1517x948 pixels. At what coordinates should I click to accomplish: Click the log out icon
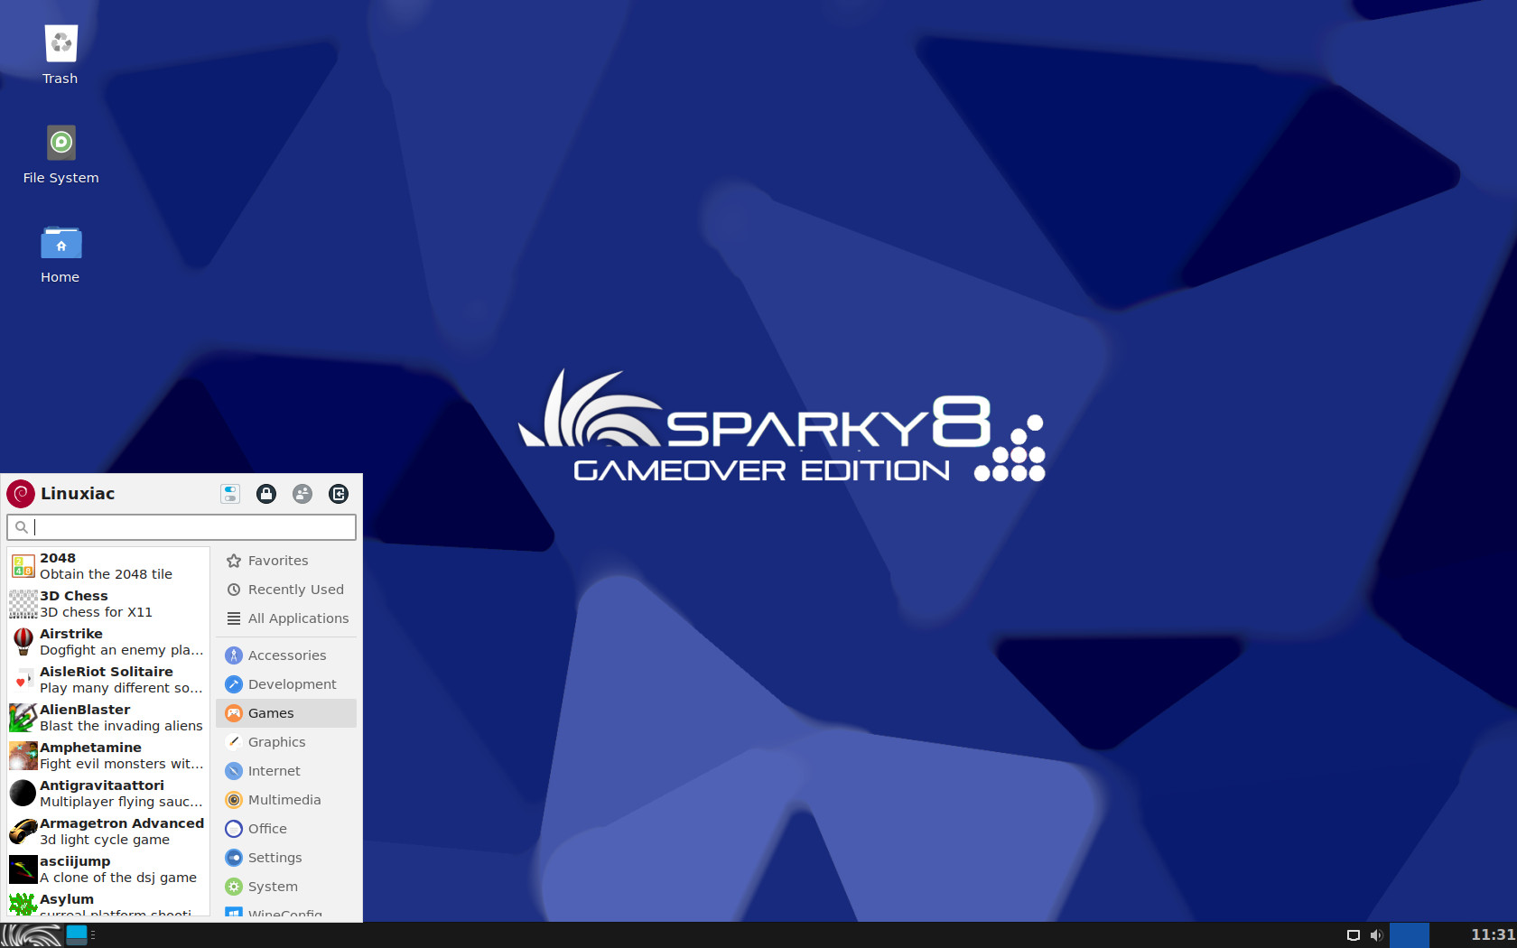[x=339, y=494]
